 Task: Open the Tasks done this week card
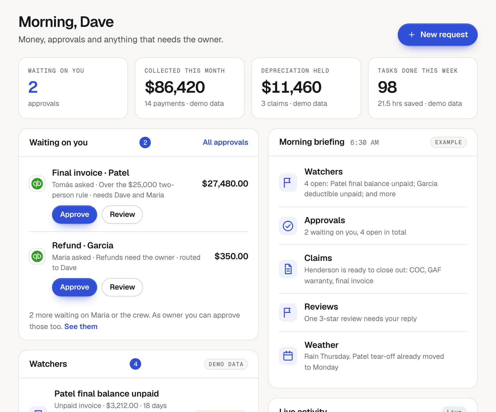pos(423,88)
